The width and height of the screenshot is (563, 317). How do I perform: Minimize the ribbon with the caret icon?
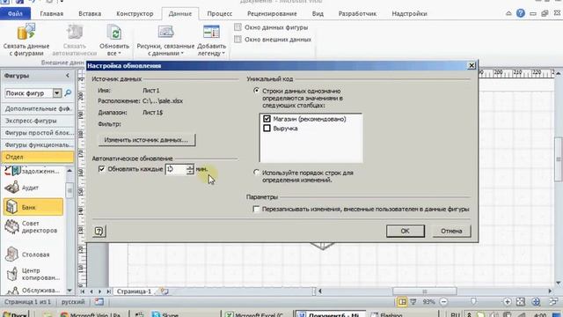508,14
